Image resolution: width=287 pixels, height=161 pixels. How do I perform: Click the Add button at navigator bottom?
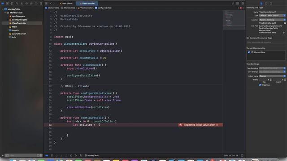coord(3,156)
